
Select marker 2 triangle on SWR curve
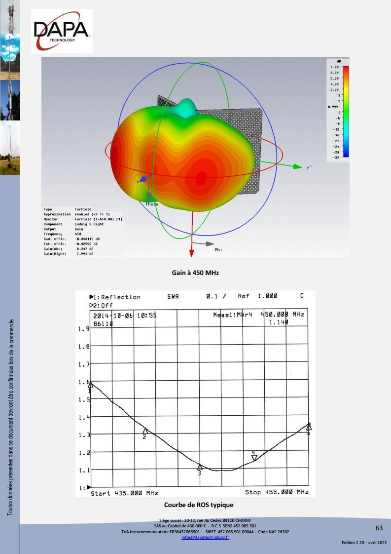(x=144, y=431)
